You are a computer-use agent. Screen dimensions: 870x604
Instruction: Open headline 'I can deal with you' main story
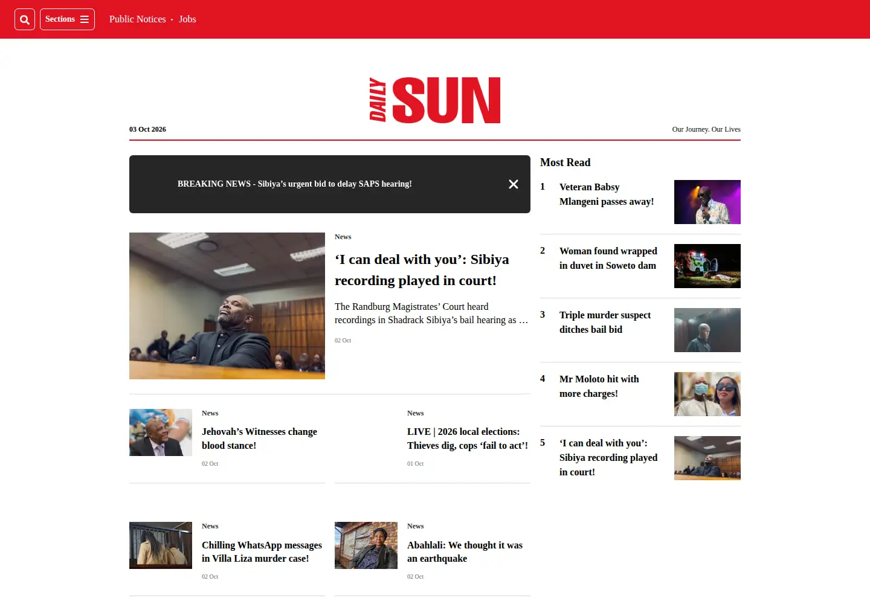(x=422, y=270)
